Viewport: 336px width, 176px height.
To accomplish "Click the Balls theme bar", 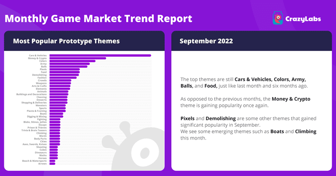I will point(68,66).
